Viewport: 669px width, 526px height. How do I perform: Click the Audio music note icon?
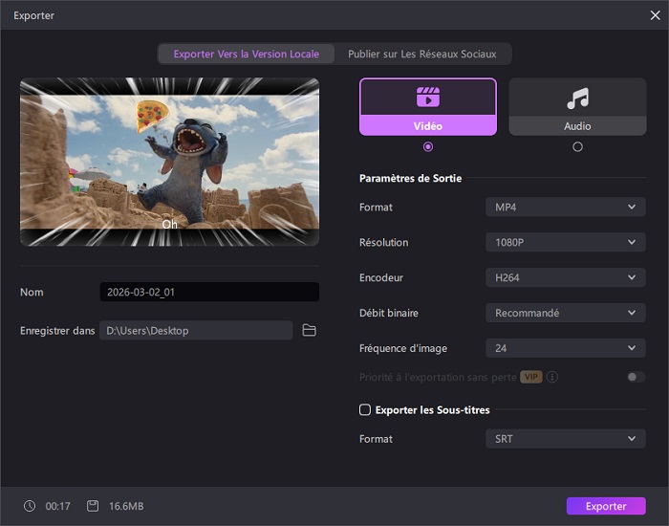click(577, 98)
